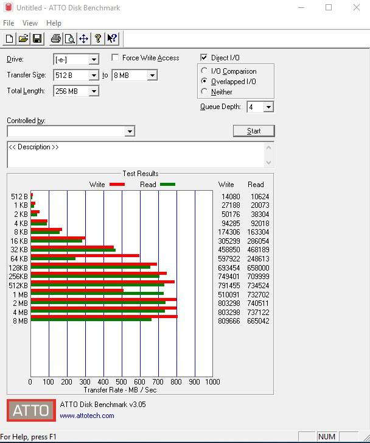Select the Overlapped I/O radio button
Viewport: 370px width, 443px height.
204,81
